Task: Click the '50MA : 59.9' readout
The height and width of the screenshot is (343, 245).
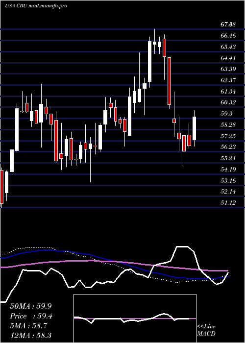Action: click(x=31, y=306)
